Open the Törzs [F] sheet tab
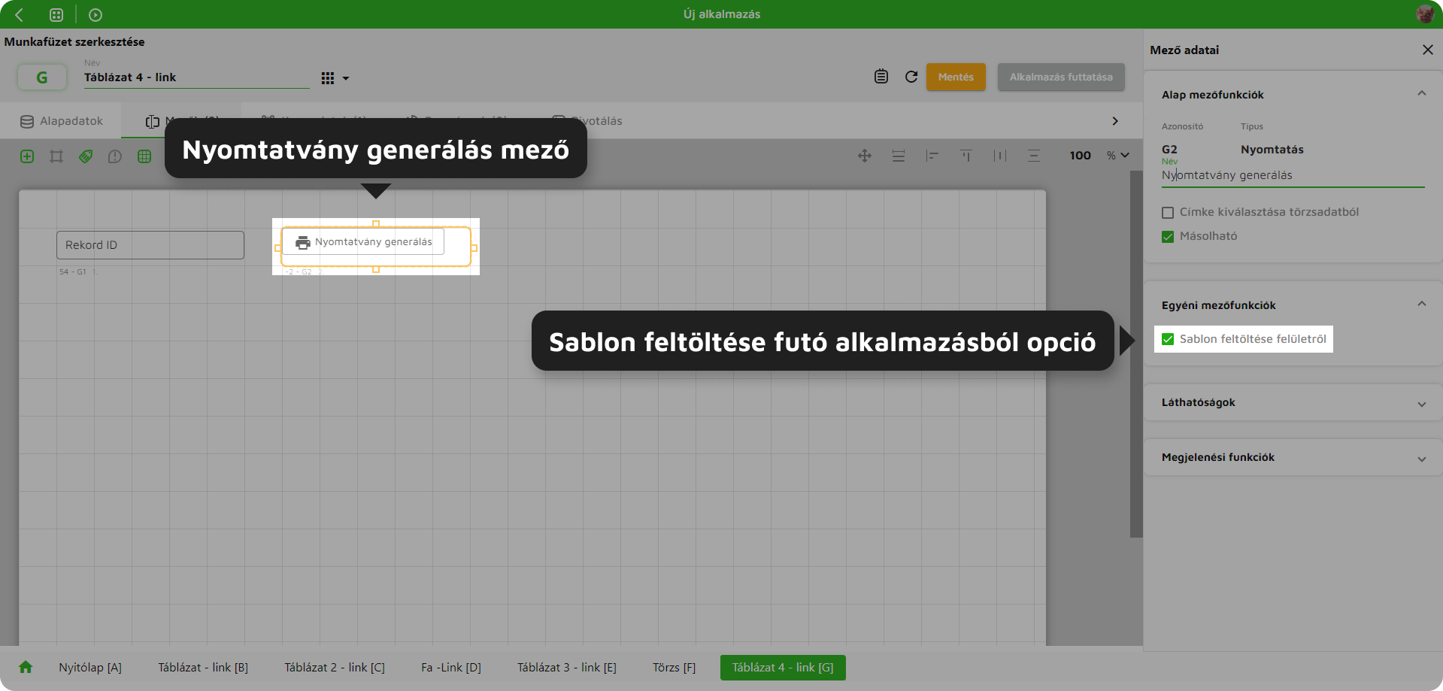 click(x=674, y=668)
